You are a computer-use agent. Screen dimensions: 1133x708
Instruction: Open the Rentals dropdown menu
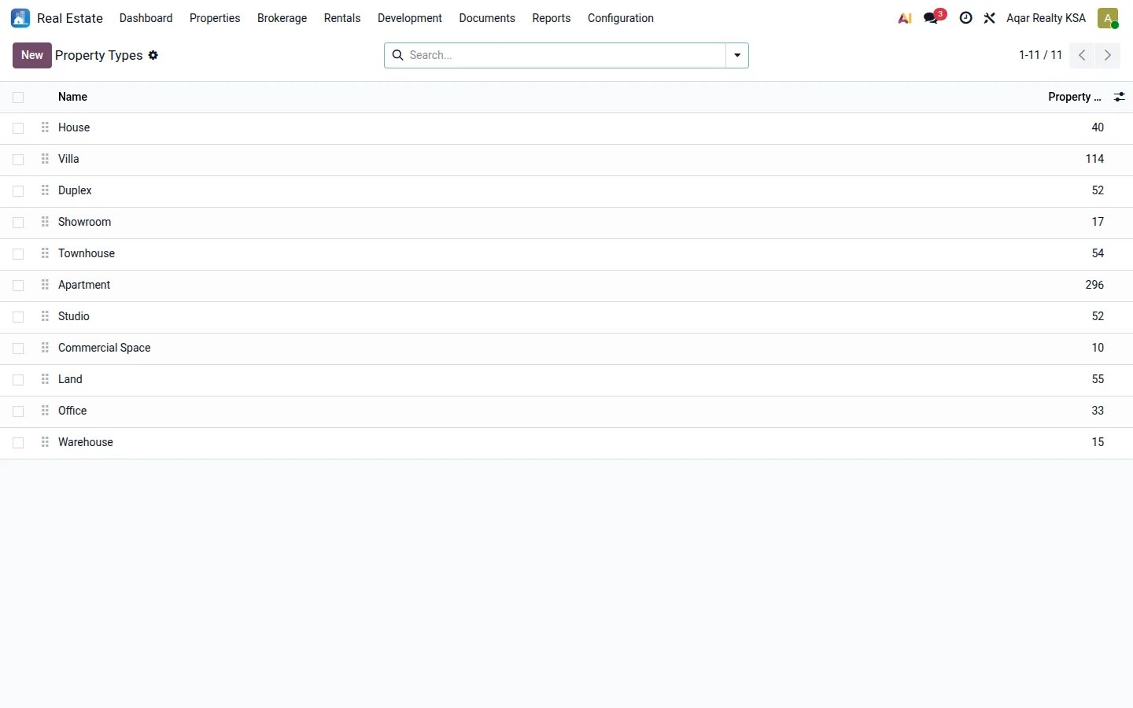pos(342,18)
